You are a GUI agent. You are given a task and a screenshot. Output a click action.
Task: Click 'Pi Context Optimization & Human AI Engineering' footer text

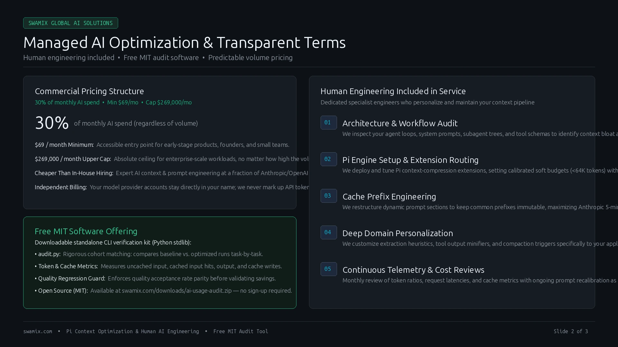[133, 331]
